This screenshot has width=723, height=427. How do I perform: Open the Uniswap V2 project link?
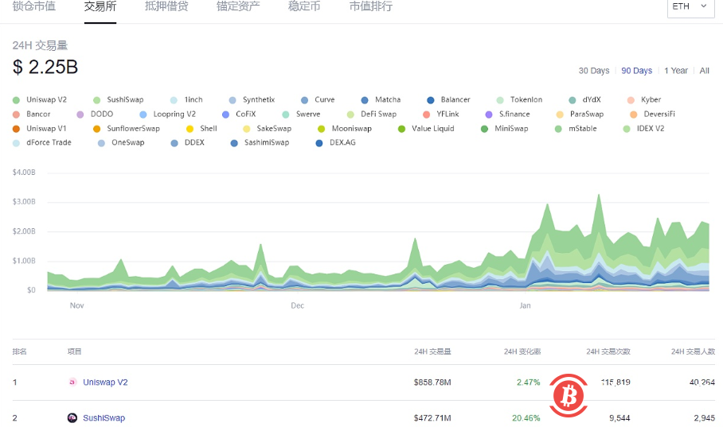pos(105,382)
